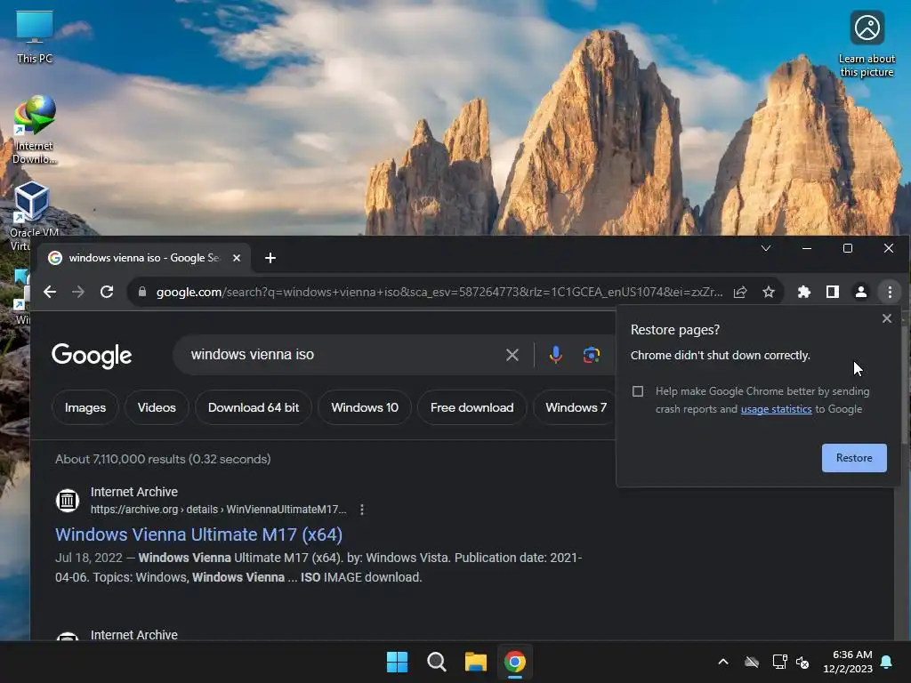Open a new Chrome tab
911x683 pixels.
point(270,258)
